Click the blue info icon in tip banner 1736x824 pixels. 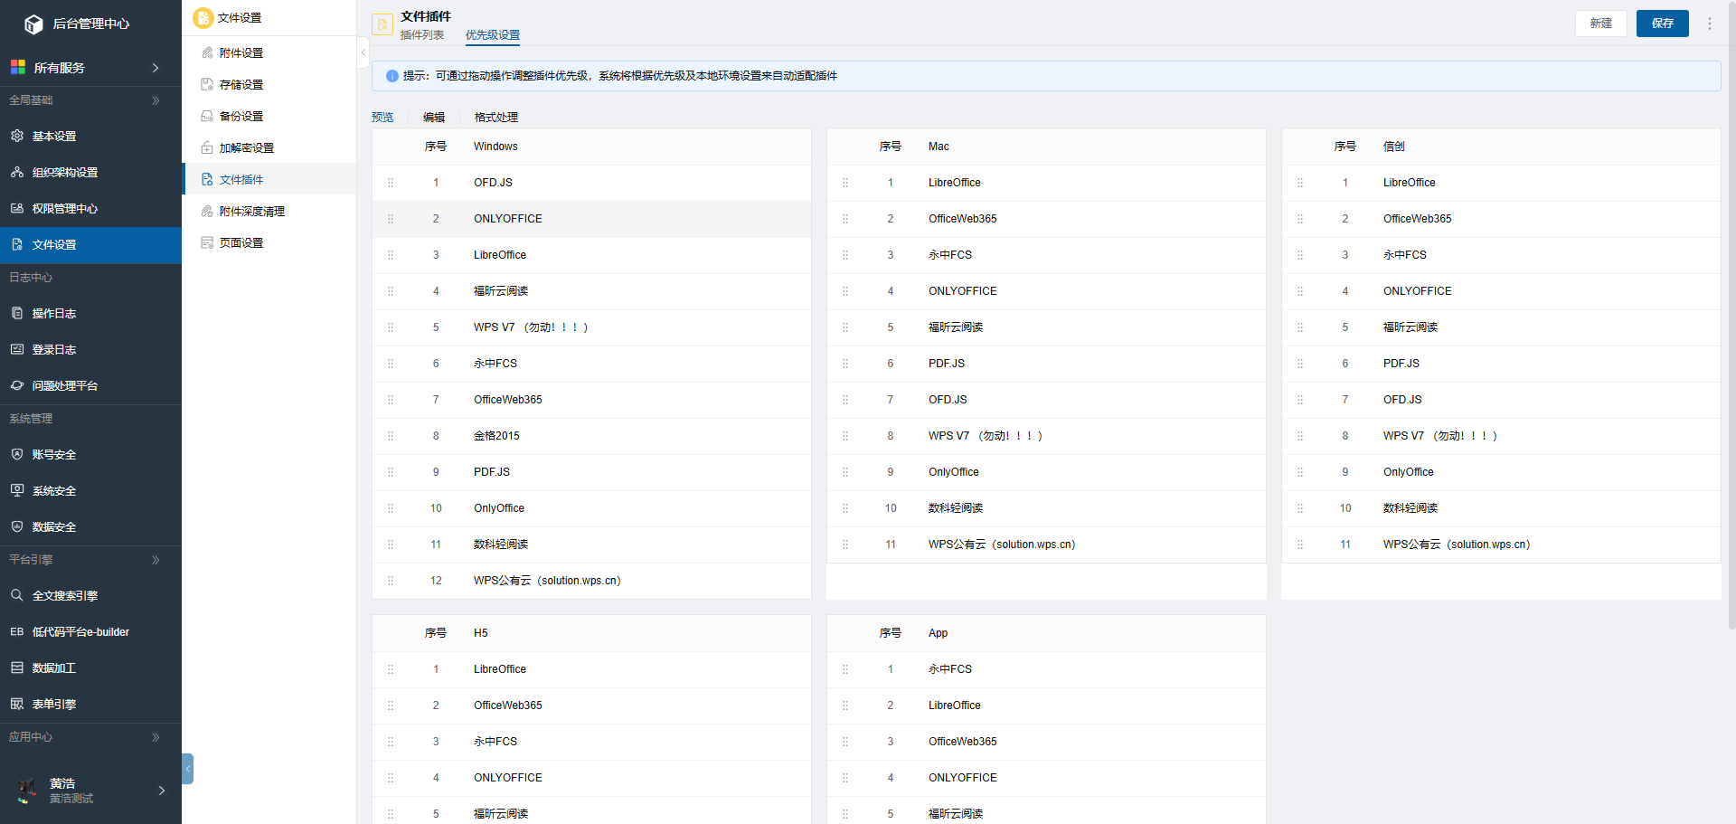pyautogui.click(x=392, y=76)
